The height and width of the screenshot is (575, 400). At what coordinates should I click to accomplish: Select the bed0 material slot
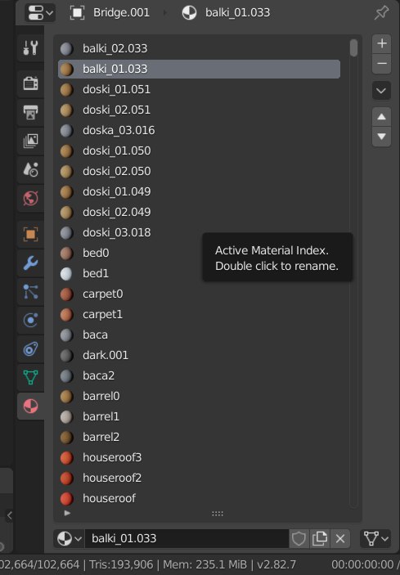[199, 253]
